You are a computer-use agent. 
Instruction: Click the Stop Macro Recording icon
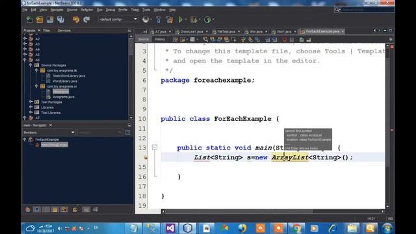point(292,40)
